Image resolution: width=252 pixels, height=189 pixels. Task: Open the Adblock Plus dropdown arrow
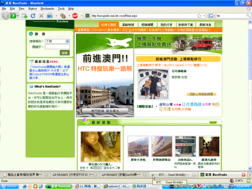82,16
